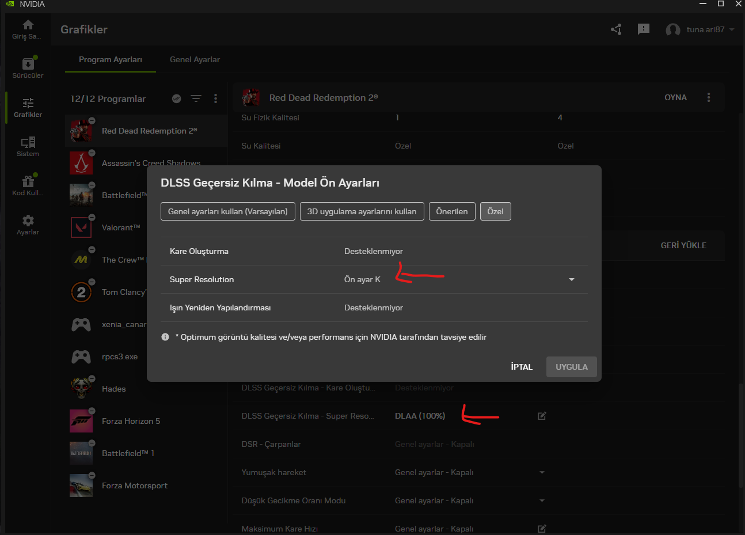Click the user avatar icon
745x535 pixels.
(672, 30)
